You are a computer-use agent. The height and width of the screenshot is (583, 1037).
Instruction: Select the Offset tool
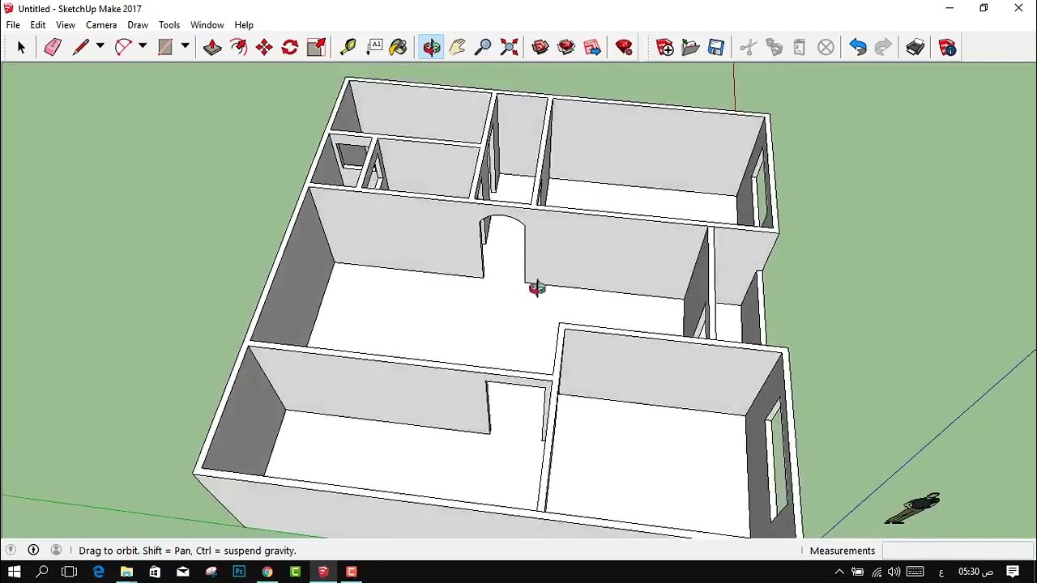[238, 48]
